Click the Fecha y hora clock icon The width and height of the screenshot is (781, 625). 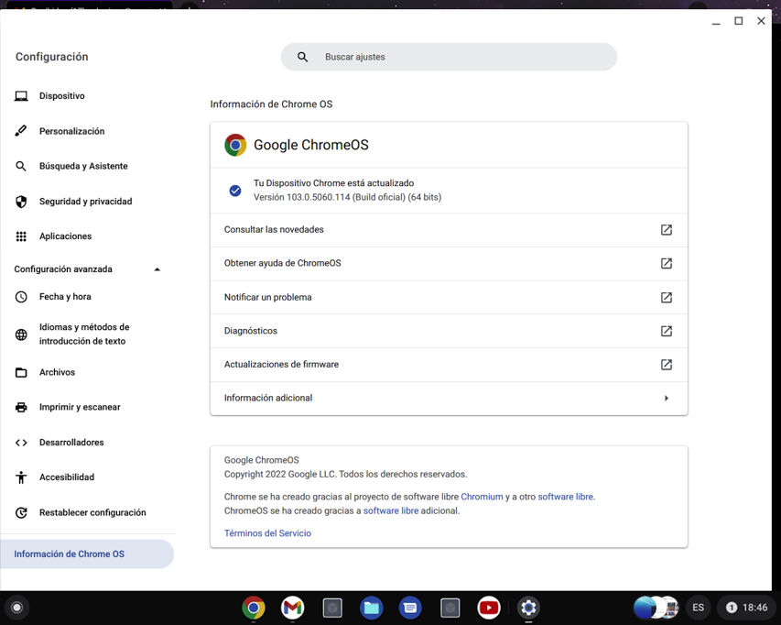(21, 297)
